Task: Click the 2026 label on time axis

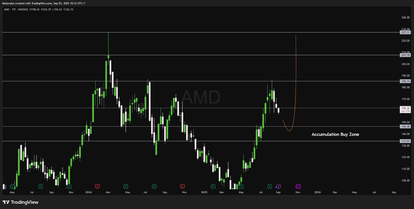Action: click(x=317, y=192)
